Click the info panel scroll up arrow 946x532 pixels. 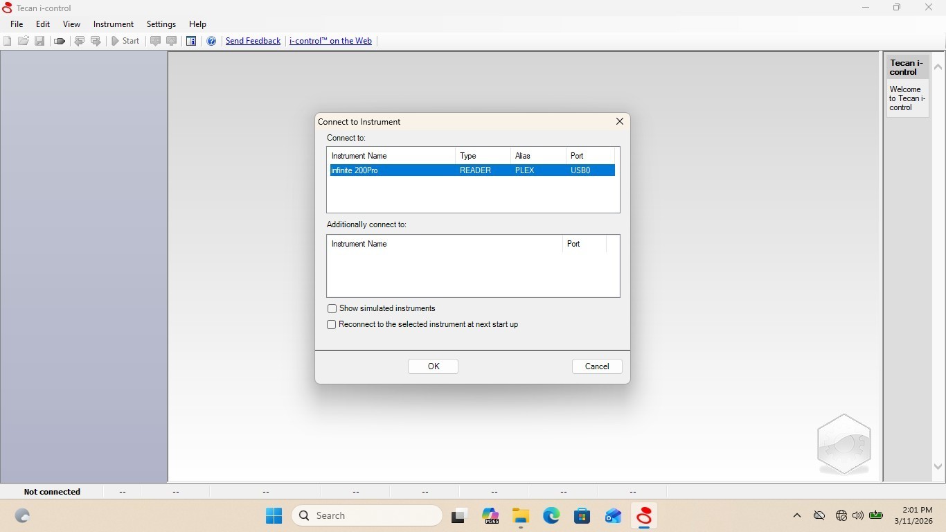pyautogui.click(x=938, y=67)
